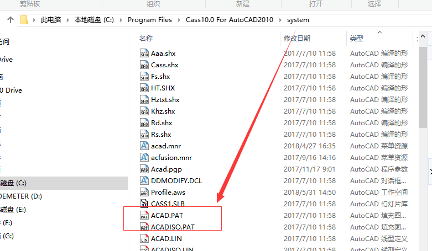Select DEMETER (D:) drive in navigation pane
The height and width of the screenshot is (251, 432).
pyautogui.click(x=21, y=196)
